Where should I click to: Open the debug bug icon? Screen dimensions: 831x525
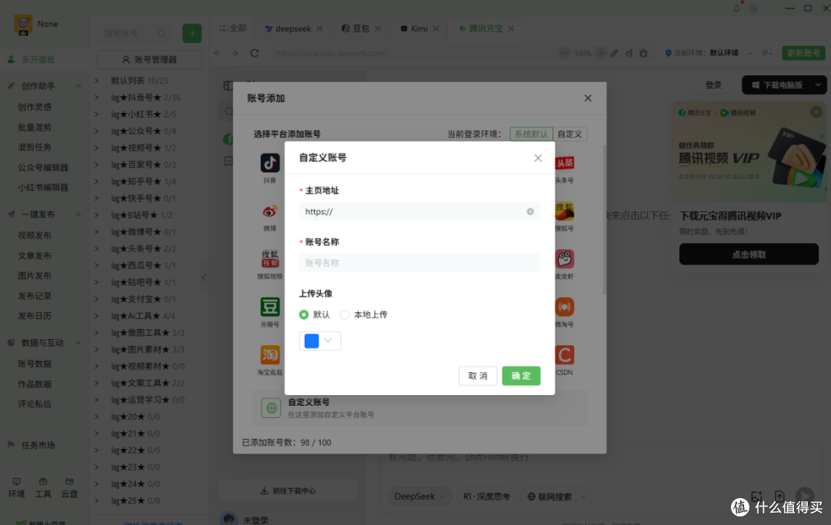[x=643, y=53]
